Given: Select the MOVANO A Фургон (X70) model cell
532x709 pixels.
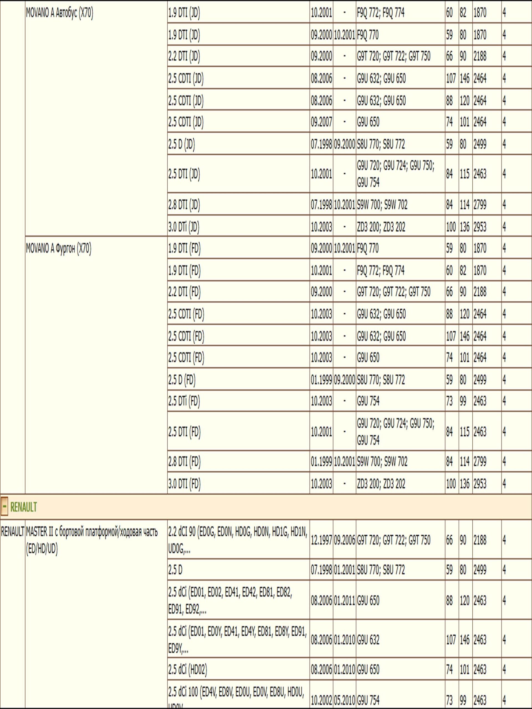Looking at the screenshot, I should (59, 249).
